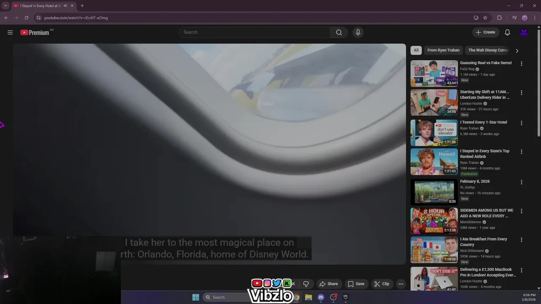Open the Hawaii Airbnb video thumbnail

click(434, 161)
